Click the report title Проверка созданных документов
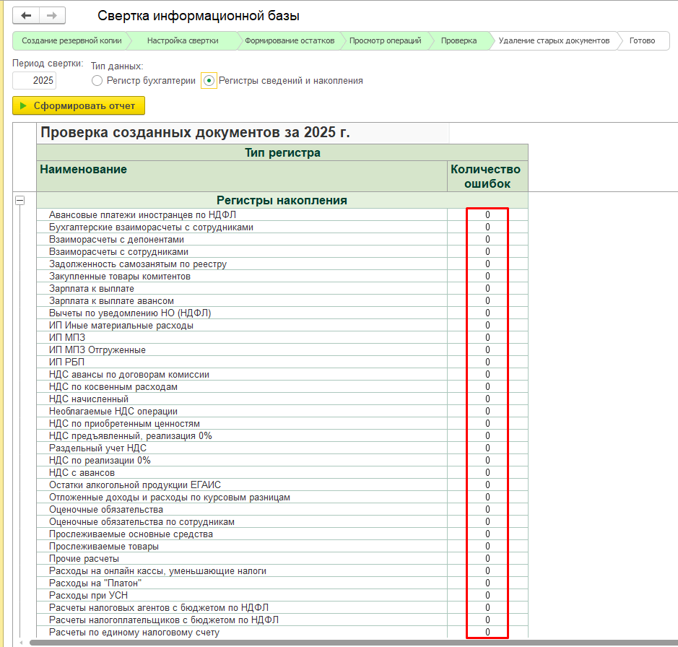 (x=195, y=132)
